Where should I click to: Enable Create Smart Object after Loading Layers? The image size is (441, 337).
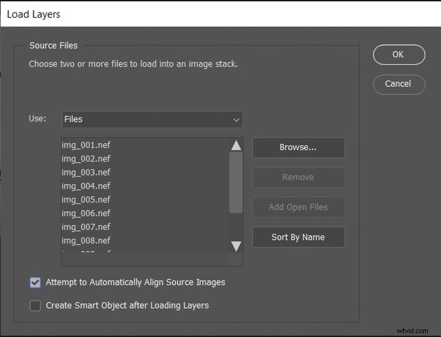[35, 306]
